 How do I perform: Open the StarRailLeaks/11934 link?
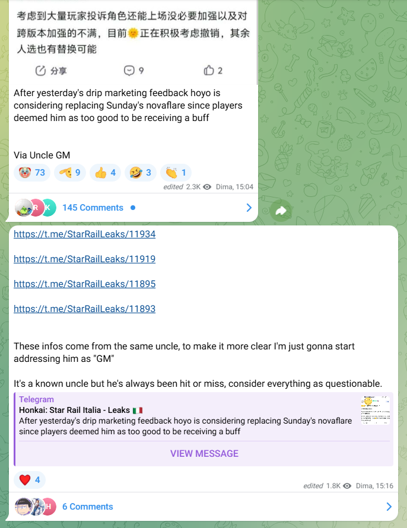coord(84,234)
